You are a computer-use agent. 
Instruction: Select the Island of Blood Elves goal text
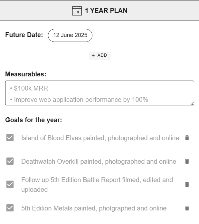point(100,138)
